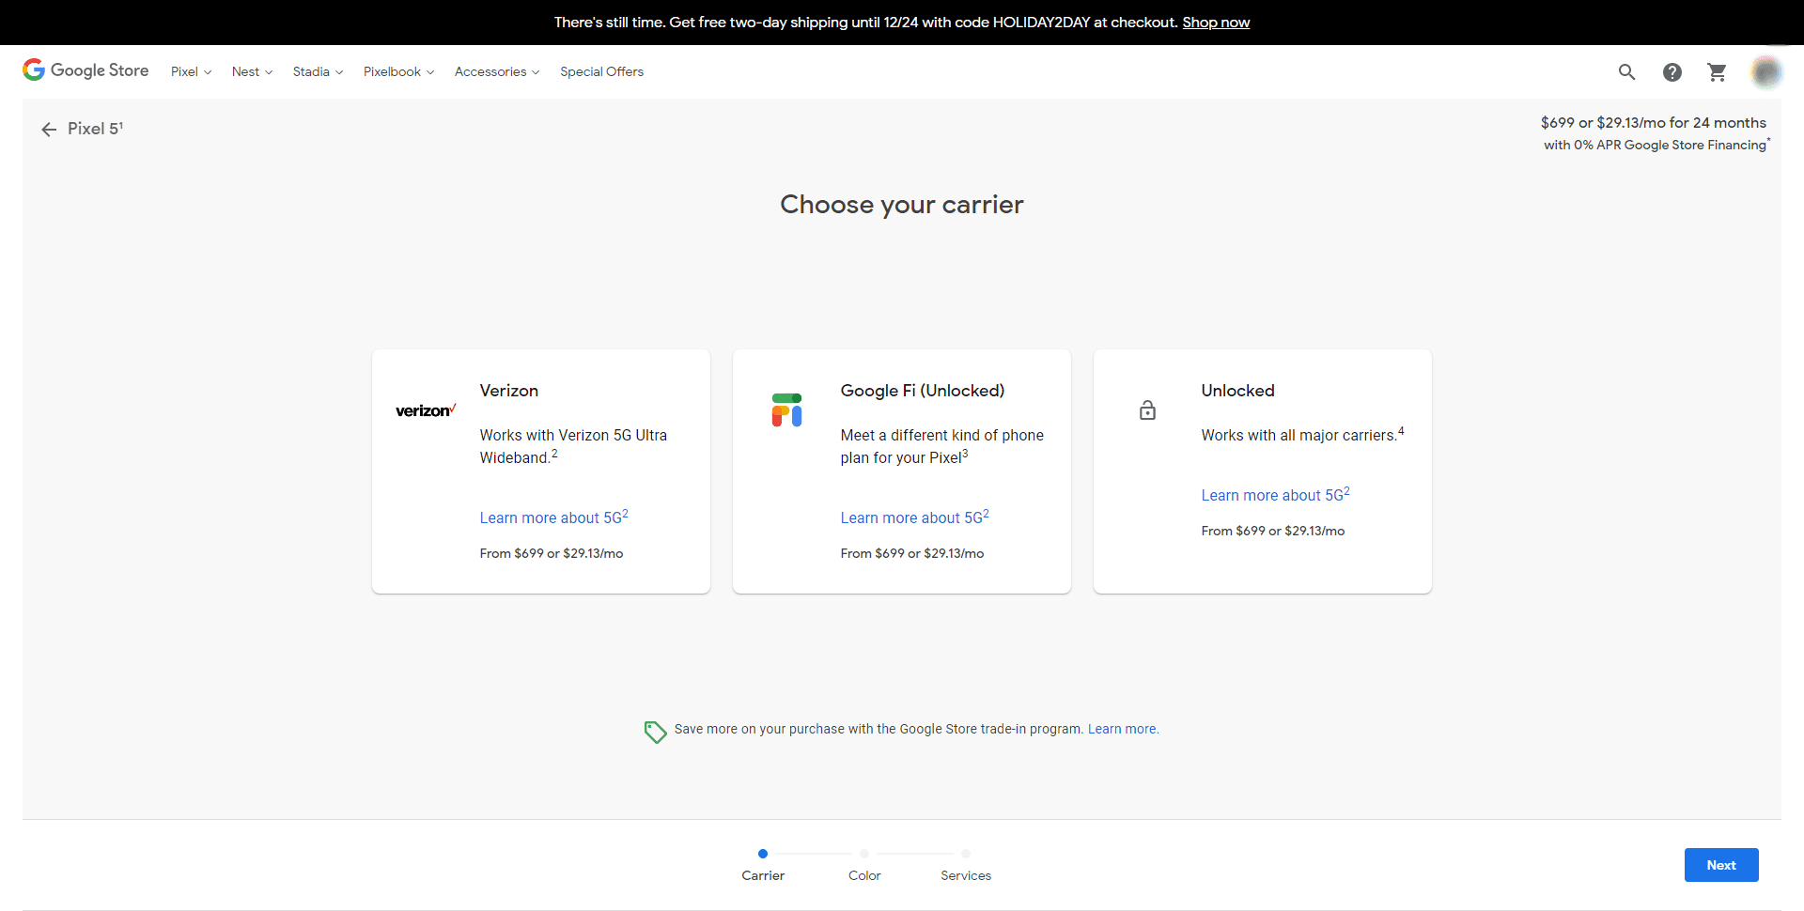Open the trade-in Learn more link

point(1123,729)
